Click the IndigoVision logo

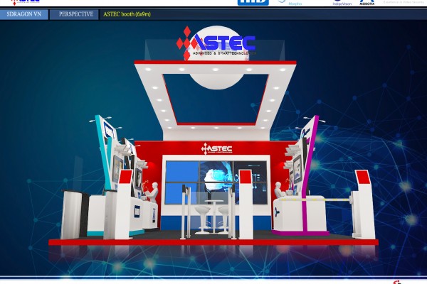point(342,3)
